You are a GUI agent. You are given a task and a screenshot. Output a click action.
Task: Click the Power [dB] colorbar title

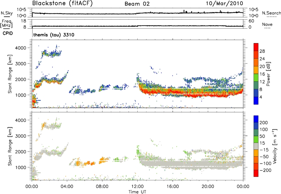[x=268, y=74]
